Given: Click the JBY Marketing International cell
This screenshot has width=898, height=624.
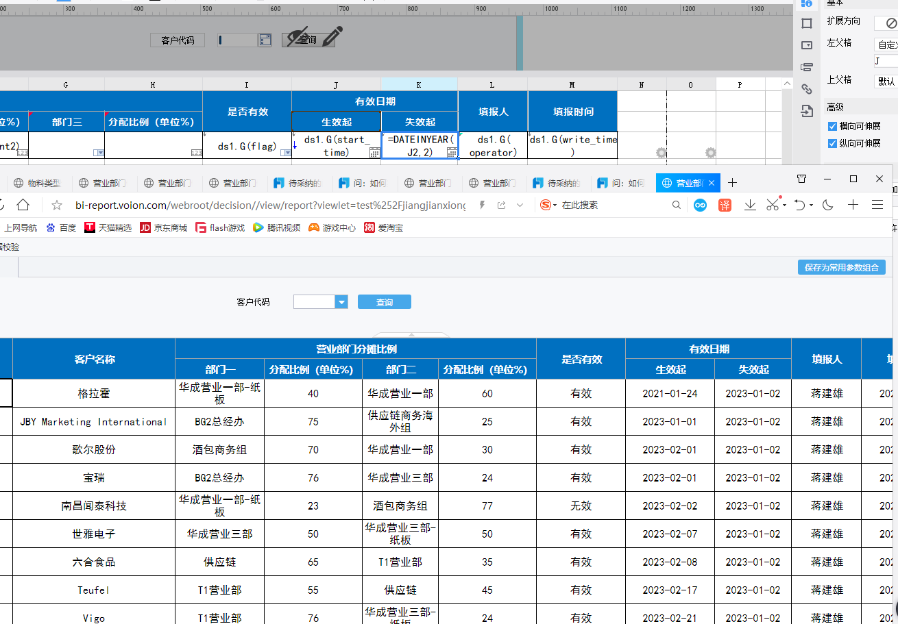Looking at the screenshot, I should tap(94, 421).
